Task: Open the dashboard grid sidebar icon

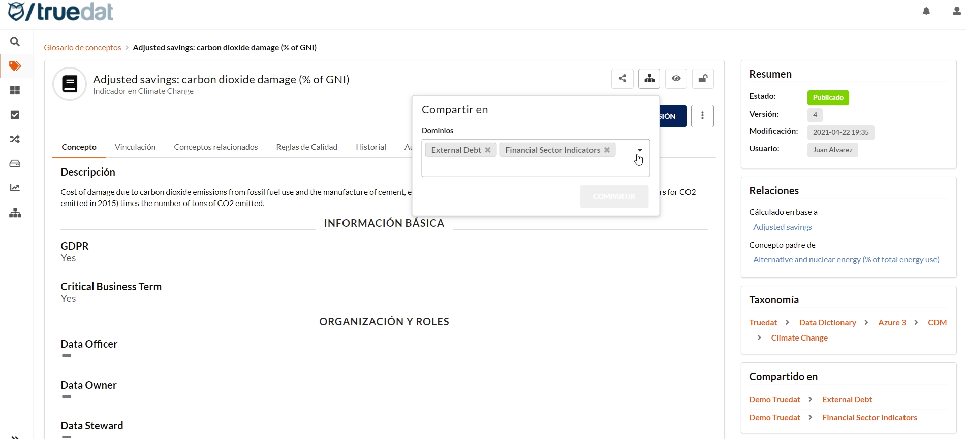Action: [x=15, y=90]
